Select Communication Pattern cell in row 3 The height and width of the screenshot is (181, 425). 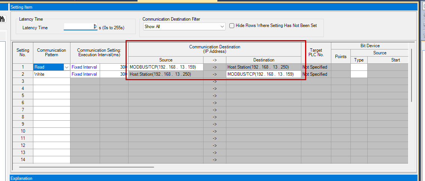51,81
